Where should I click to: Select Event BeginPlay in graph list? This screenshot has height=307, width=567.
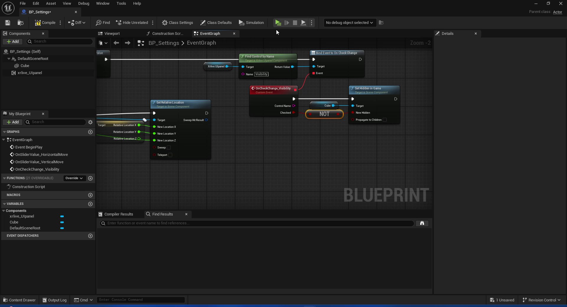click(x=29, y=147)
